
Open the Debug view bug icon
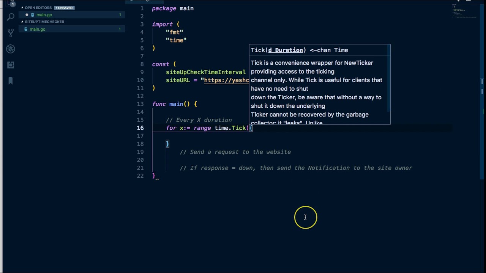tap(11, 49)
